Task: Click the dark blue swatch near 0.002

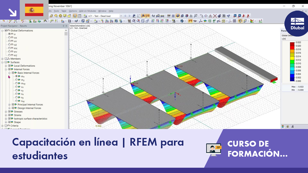Action: [x=292, y=79]
